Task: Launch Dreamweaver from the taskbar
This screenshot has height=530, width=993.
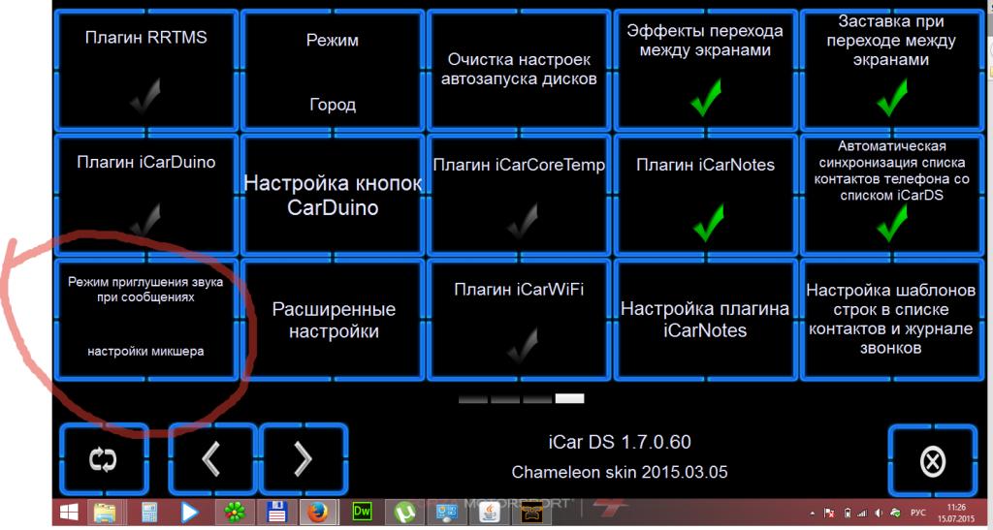Action: 362,512
